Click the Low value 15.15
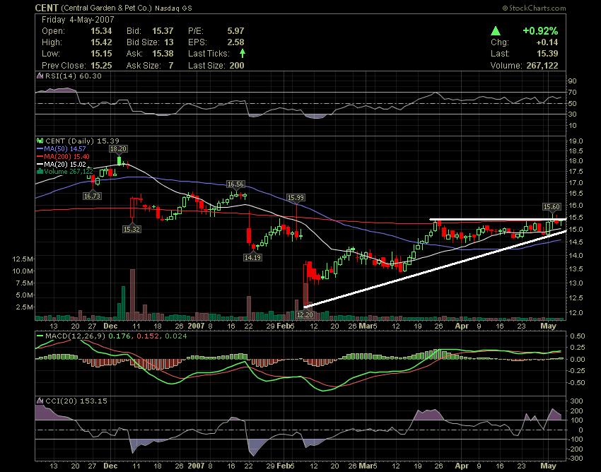Screen dimensions: 601x472 pos(101,54)
